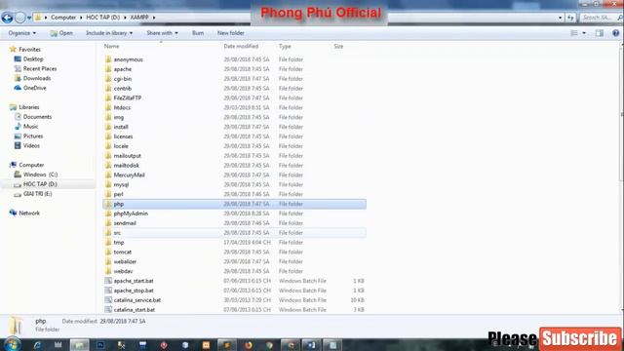The height and width of the screenshot is (351, 624).
Task: Open Downloads in navigation pane
Action: pos(37,78)
